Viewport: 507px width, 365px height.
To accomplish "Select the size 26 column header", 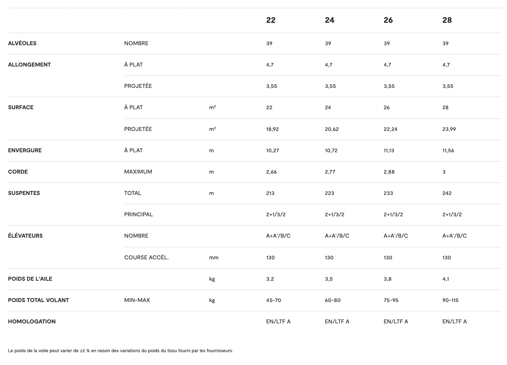I will coord(388,20).
